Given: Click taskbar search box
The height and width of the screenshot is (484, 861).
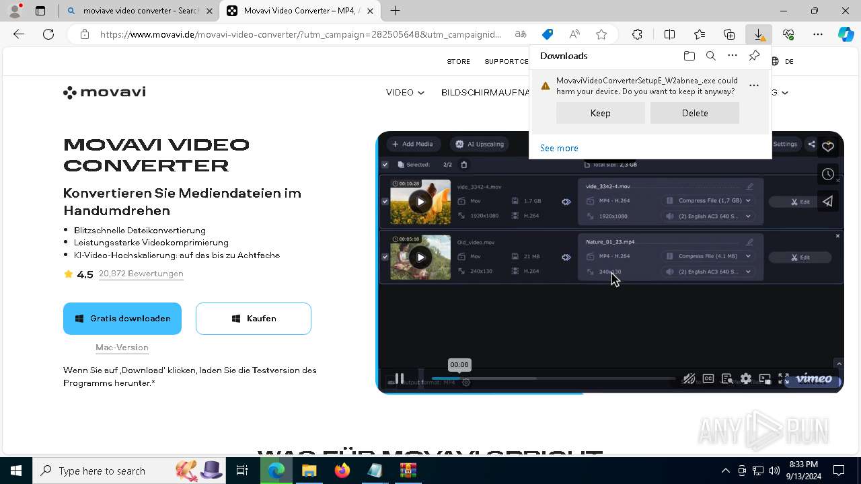Looking at the screenshot, I should 129,471.
